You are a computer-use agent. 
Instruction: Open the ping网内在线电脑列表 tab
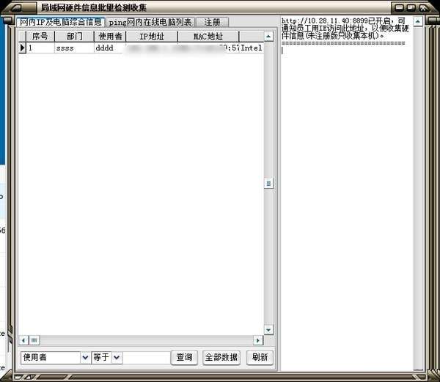pyautogui.click(x=150, y=22)
